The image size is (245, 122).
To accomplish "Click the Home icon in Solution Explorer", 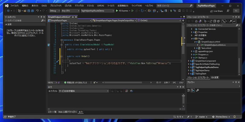I will tap(196, 21).
